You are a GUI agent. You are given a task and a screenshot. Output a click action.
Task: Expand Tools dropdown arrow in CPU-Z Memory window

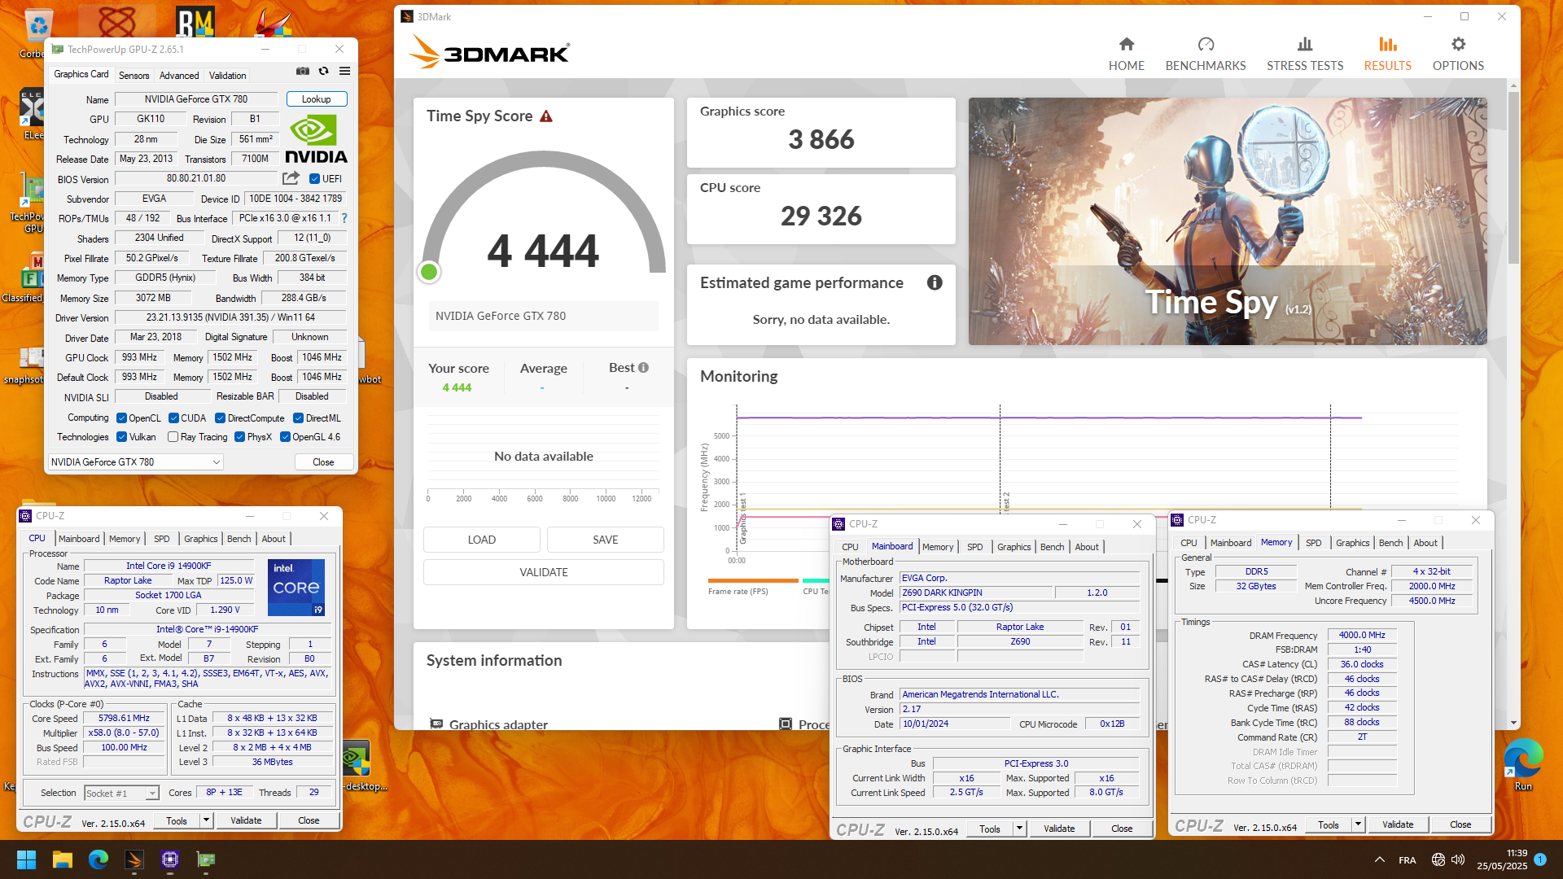click(x=1358, y=824)
